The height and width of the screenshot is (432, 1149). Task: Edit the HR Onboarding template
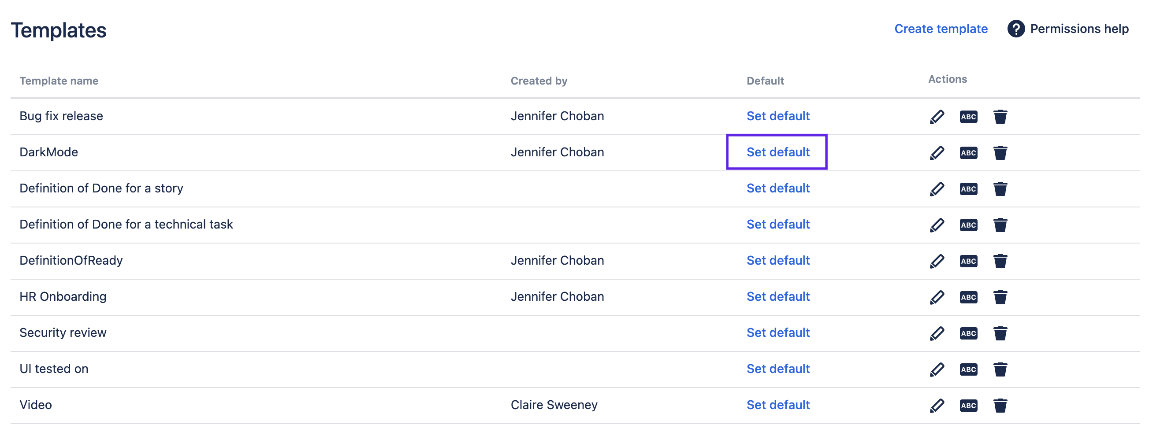937,297
